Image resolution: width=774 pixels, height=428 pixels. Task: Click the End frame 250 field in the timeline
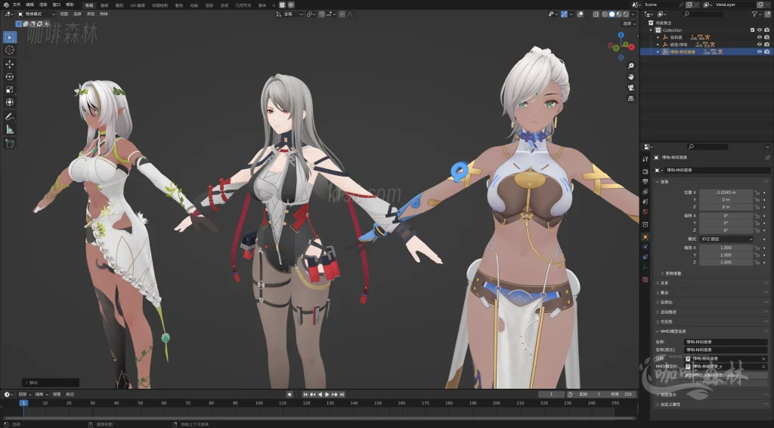(622, 395)
